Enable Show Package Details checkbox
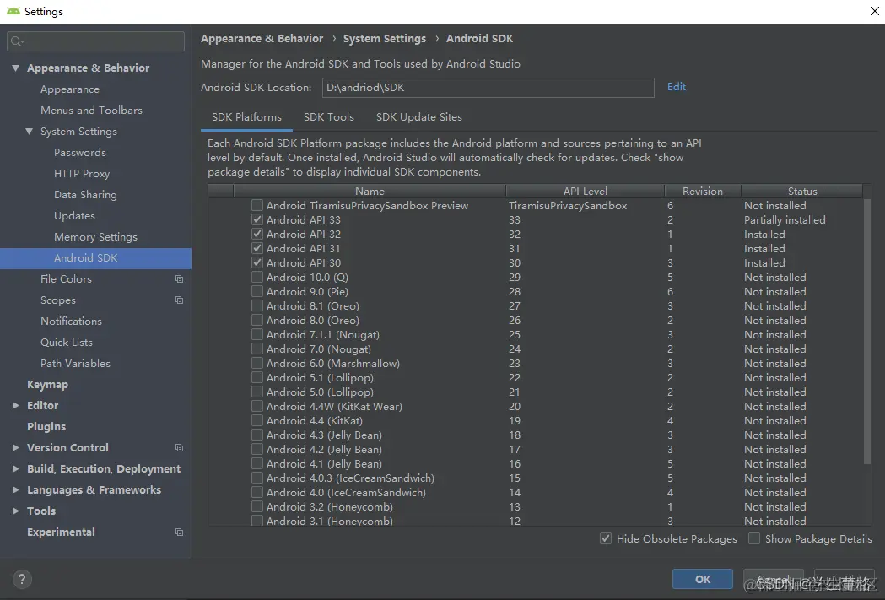 pyautogui.click(x=753, y=538)
